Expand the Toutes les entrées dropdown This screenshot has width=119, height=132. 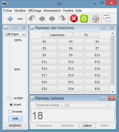pos(50,105)
